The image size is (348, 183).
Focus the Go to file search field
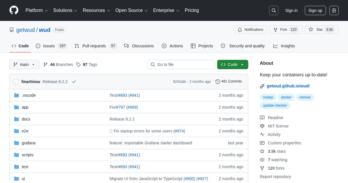click(181, 64)
